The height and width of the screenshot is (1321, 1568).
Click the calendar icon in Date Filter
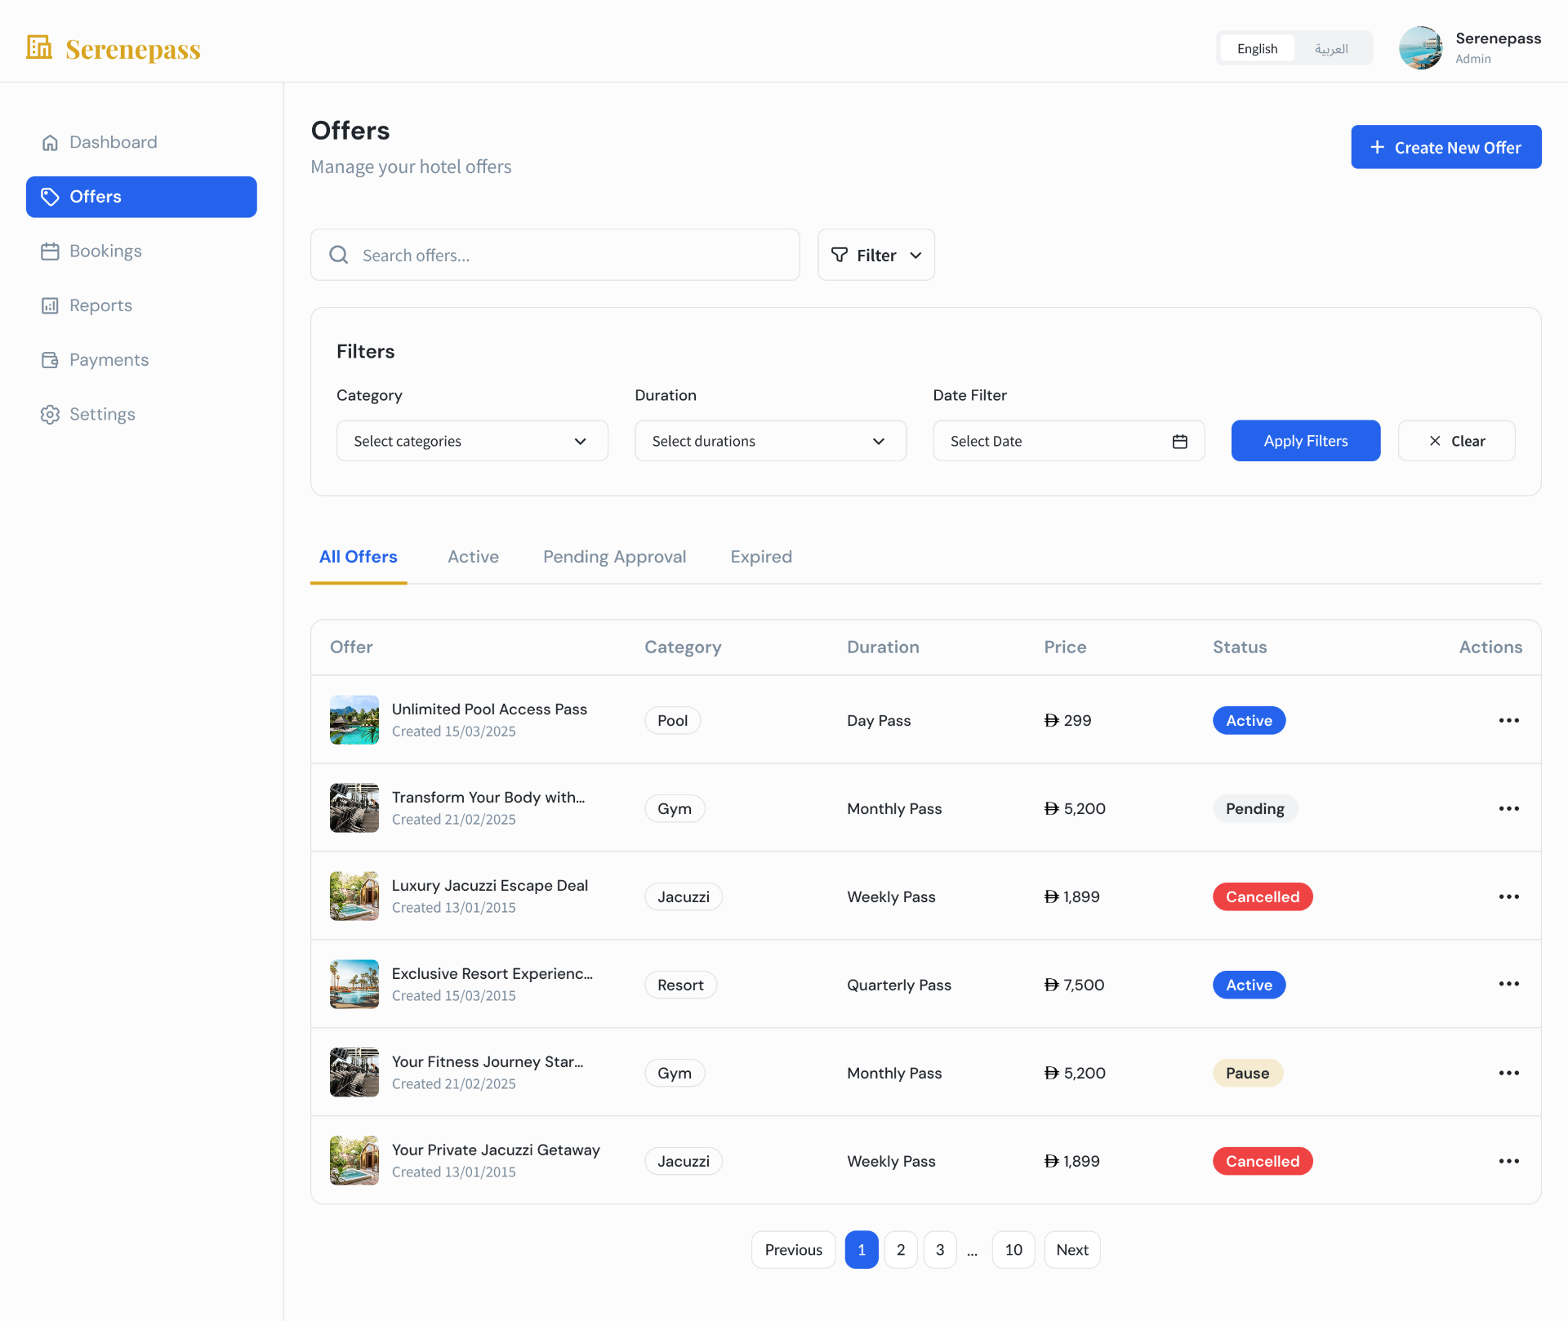[x=1179, y=441]
